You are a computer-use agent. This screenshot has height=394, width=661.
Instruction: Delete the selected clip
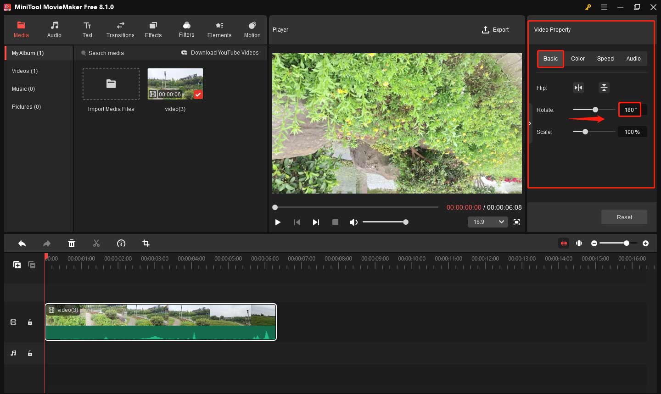click(x=72, y=244)
